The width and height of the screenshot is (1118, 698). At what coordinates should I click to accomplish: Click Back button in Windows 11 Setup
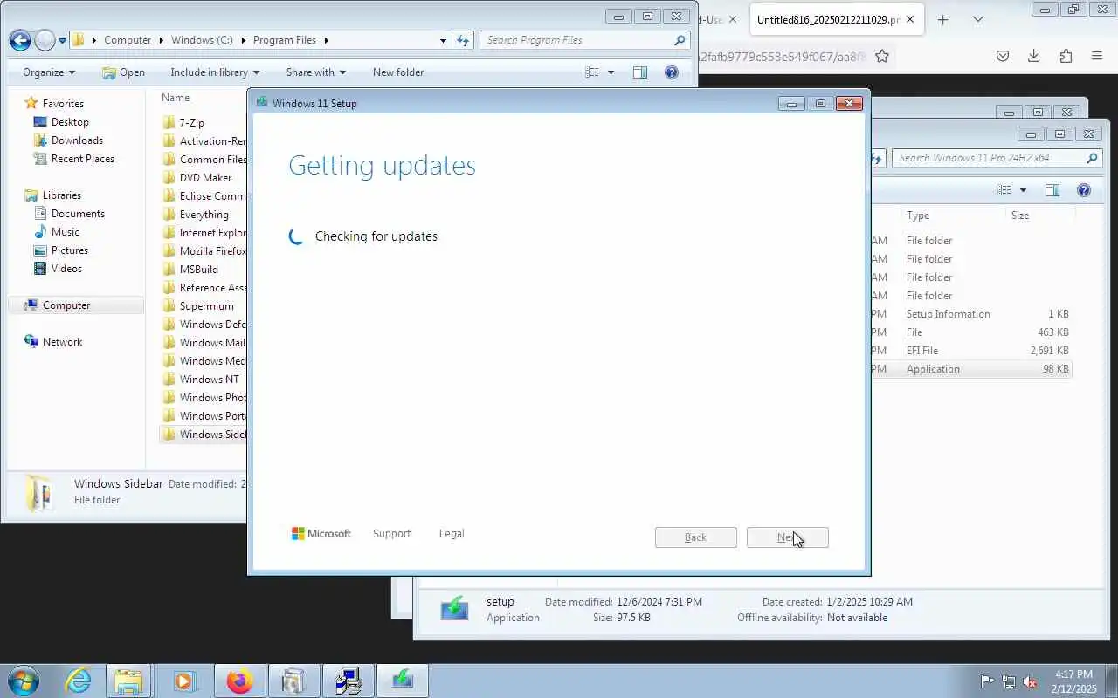pos(696,537)
